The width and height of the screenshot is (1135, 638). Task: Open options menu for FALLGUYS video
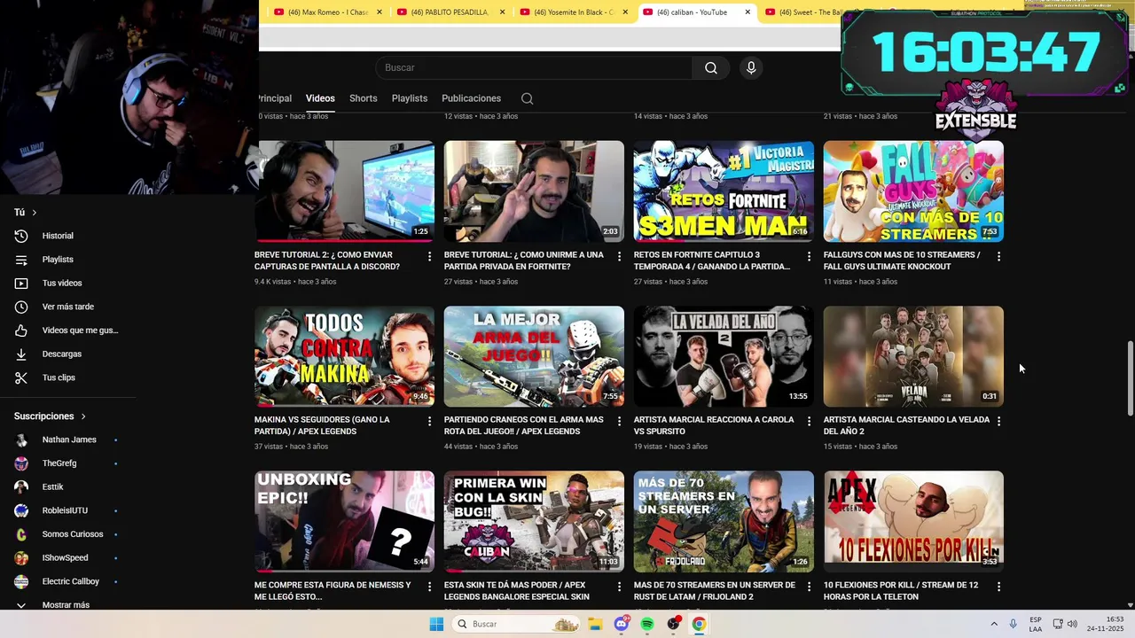point(998,256)
